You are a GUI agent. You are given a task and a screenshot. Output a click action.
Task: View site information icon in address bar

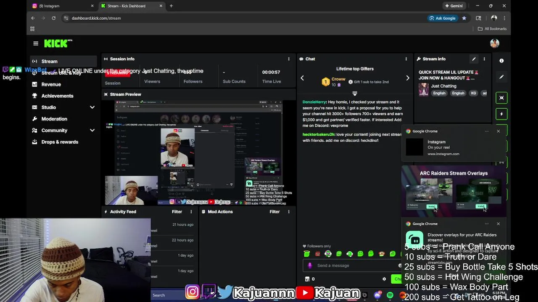(66, 18)
